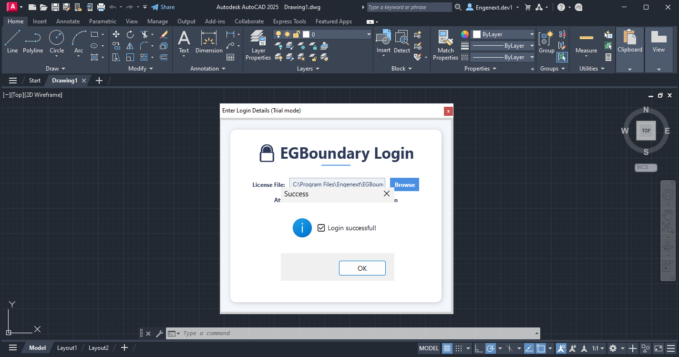
Task: Go to the Manage ribbon tab
Action: click(157, 21)
